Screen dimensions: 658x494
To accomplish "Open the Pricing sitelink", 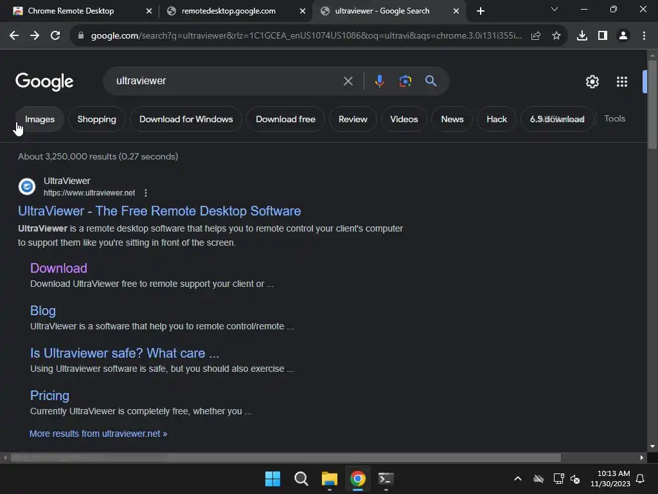I will (x=49, y=396).
